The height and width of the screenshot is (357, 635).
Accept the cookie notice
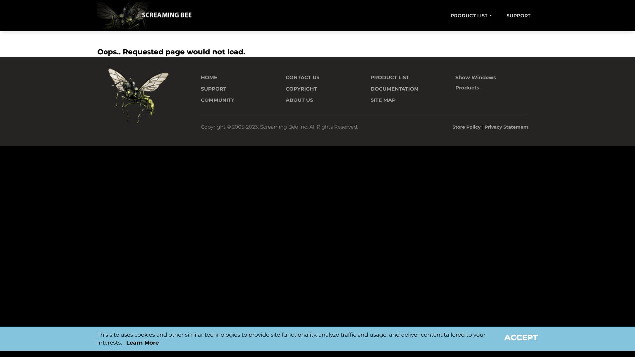[521, 338]
